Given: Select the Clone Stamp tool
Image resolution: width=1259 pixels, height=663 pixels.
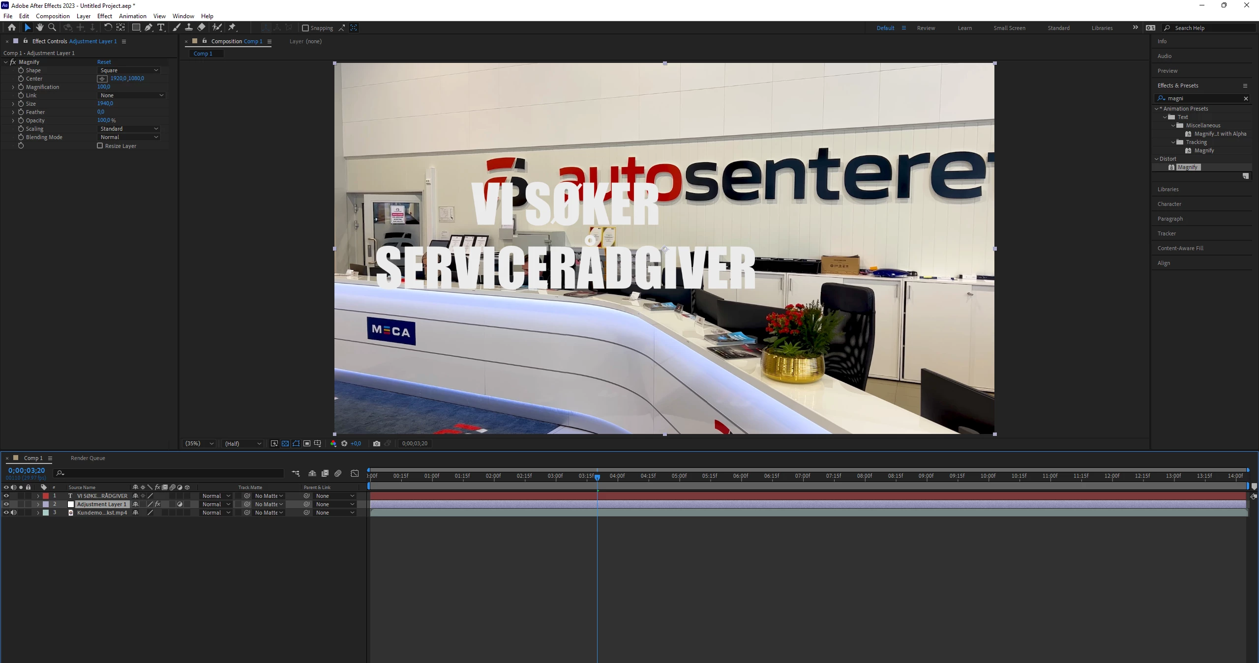Looking at the screenshot, I should click(x=189, y=28).
